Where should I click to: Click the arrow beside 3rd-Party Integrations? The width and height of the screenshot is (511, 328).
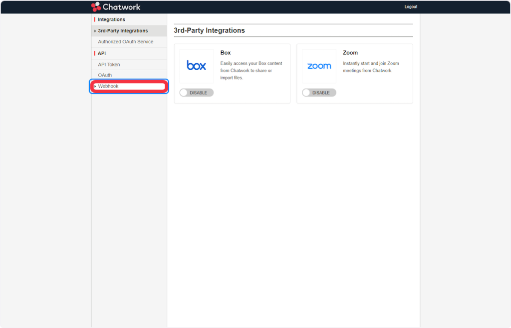95,31
